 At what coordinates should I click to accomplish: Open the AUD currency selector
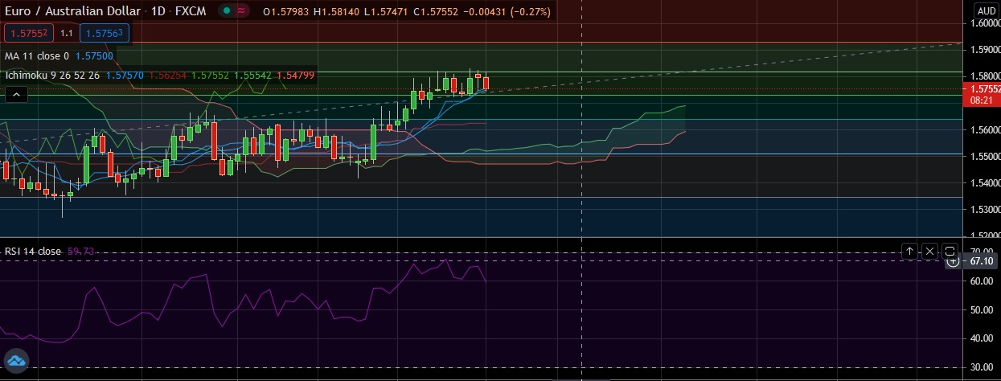coord(986,10)
